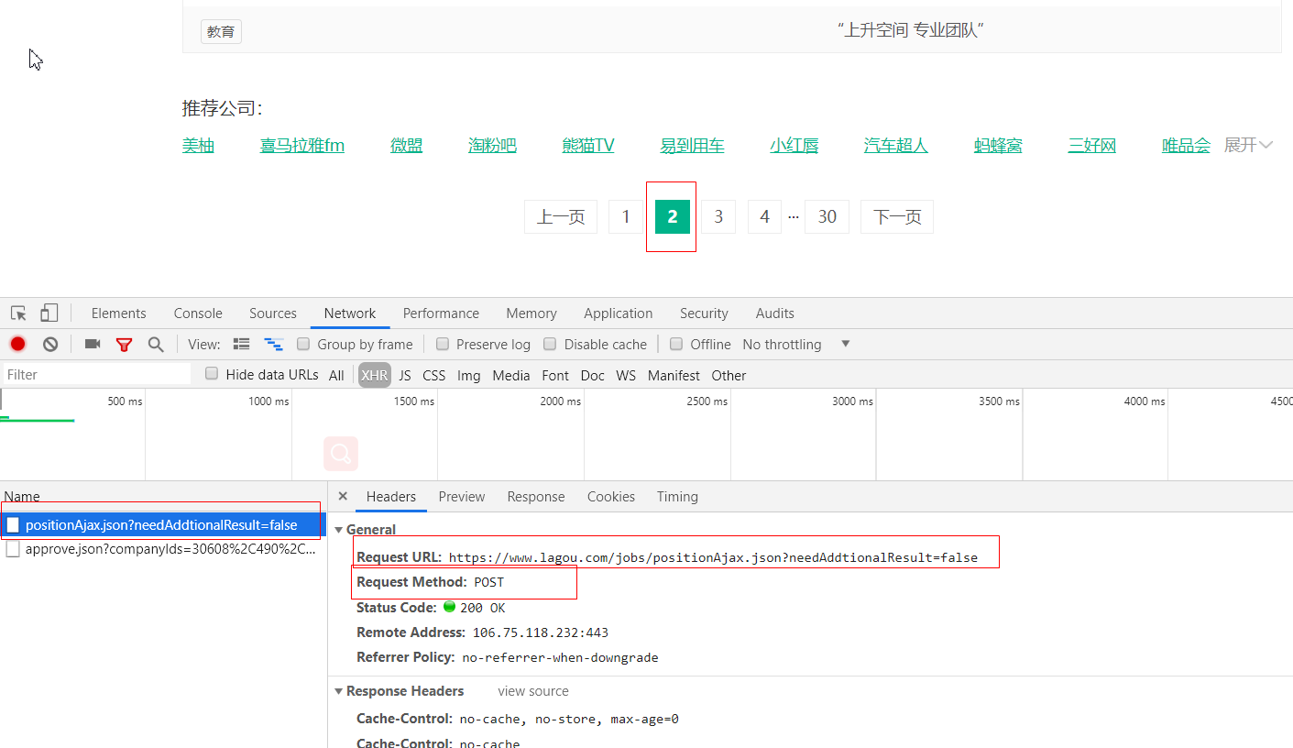Filter requests by CSS
This screenshot has width=1293, height=748.
pos(434,375)
